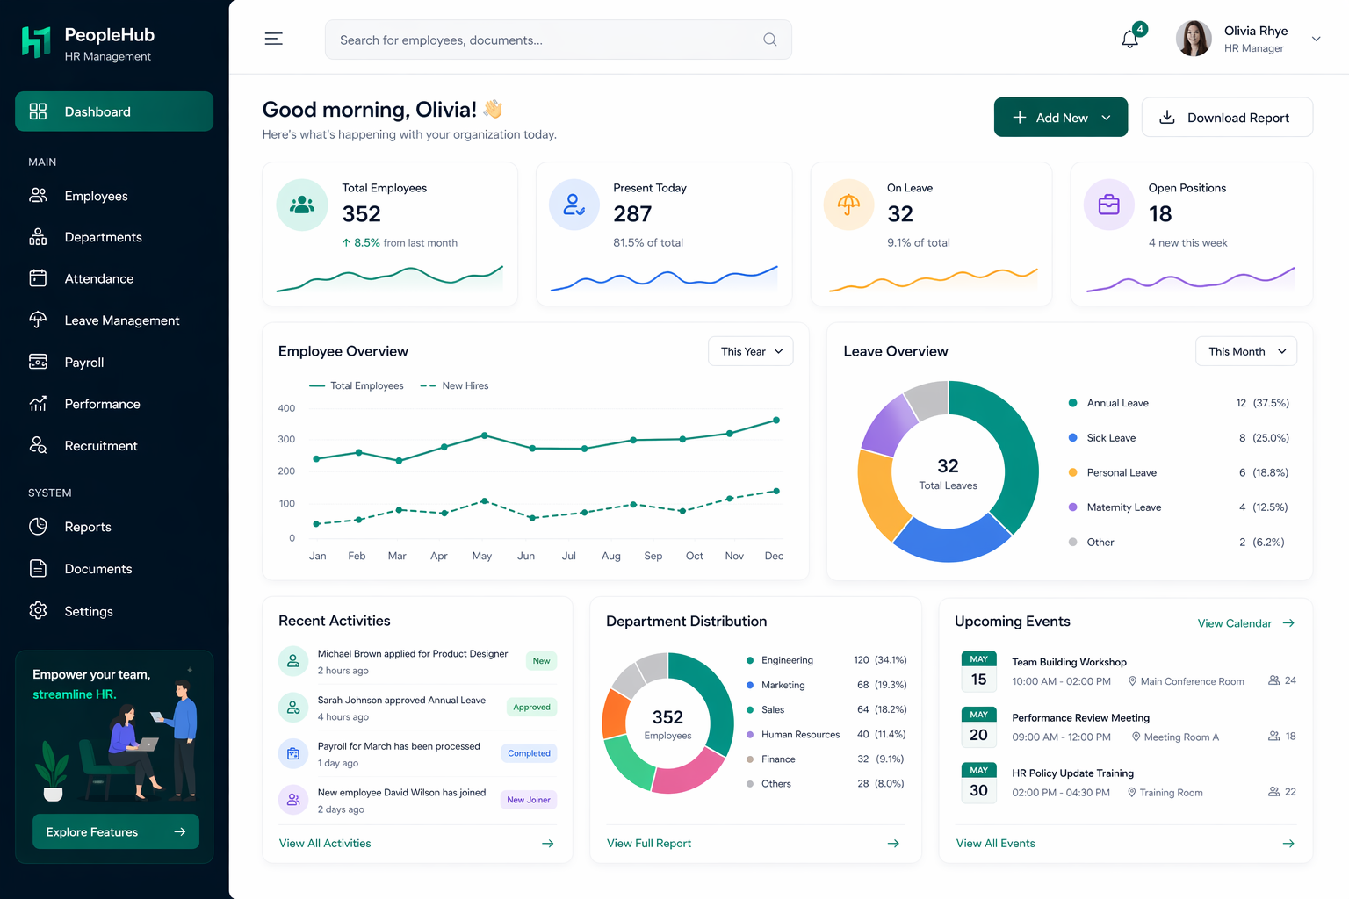1349x899 pixels.
Task: Click the Present Today user-check icon
Action: click(574, 205)
